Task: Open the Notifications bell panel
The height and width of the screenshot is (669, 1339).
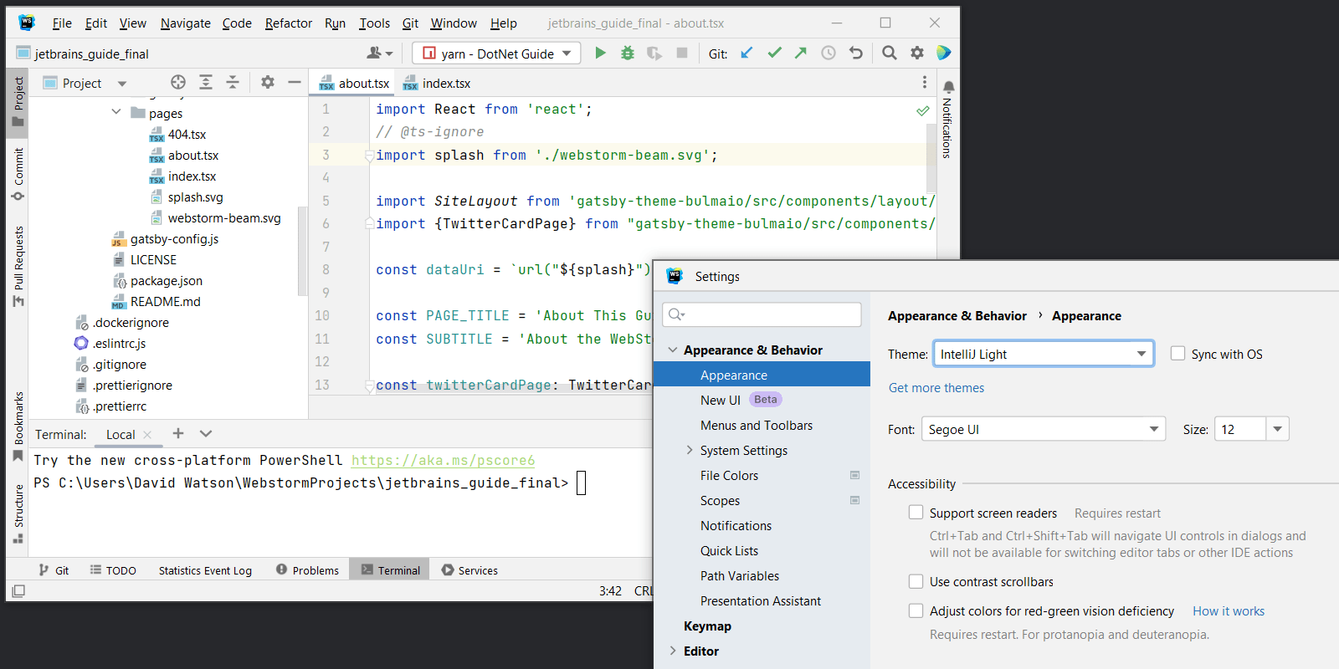Action: pos(948,87)
